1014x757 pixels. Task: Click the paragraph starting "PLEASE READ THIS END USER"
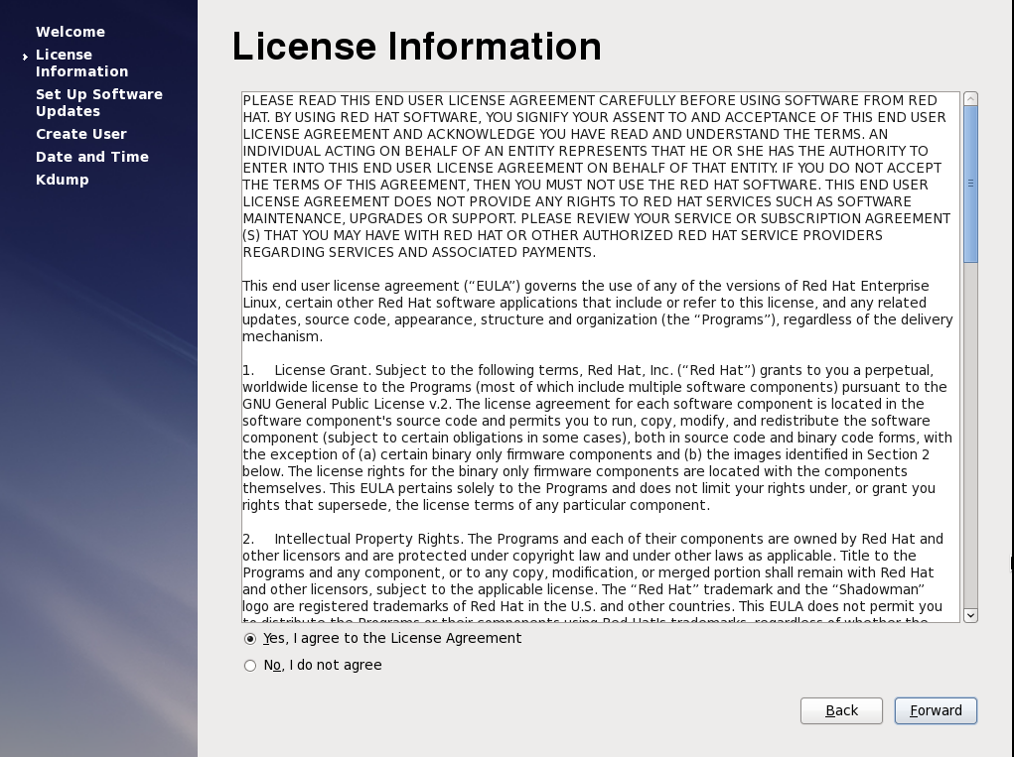598,177
